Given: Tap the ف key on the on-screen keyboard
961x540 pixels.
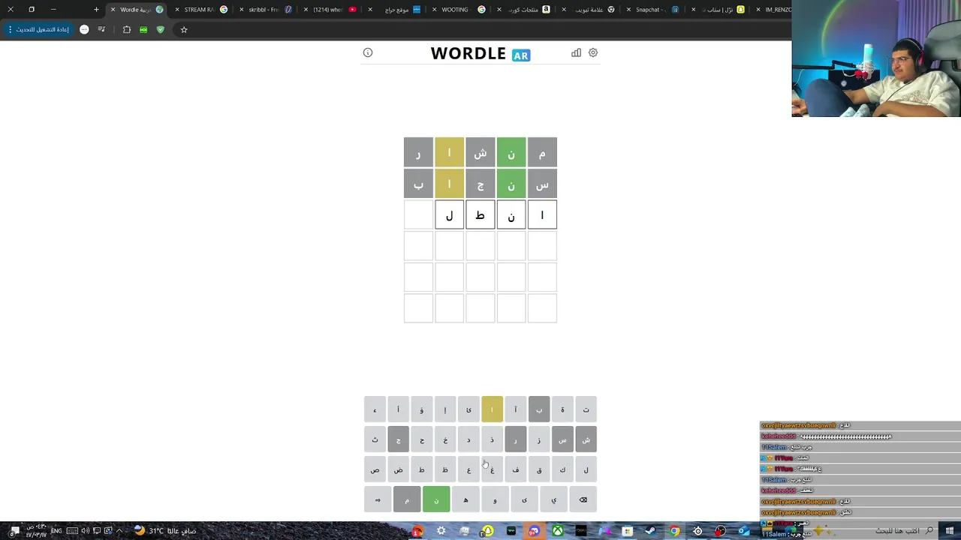Looking at the screenshot, I should point(516,469).
